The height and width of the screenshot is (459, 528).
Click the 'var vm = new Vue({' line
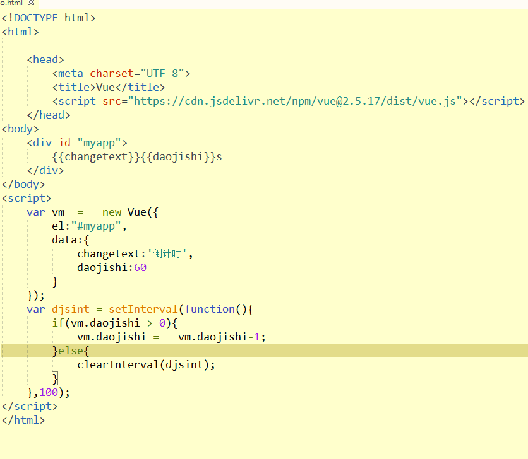click(93, 212)
